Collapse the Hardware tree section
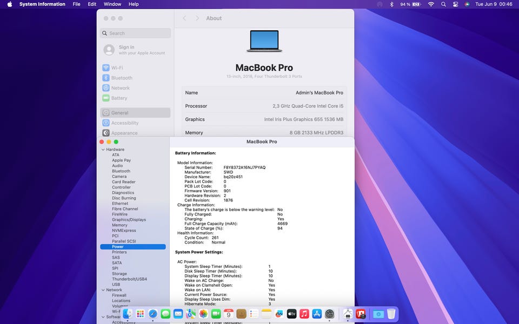The height and width of the screenshot is (324, 519). [103, 150]
